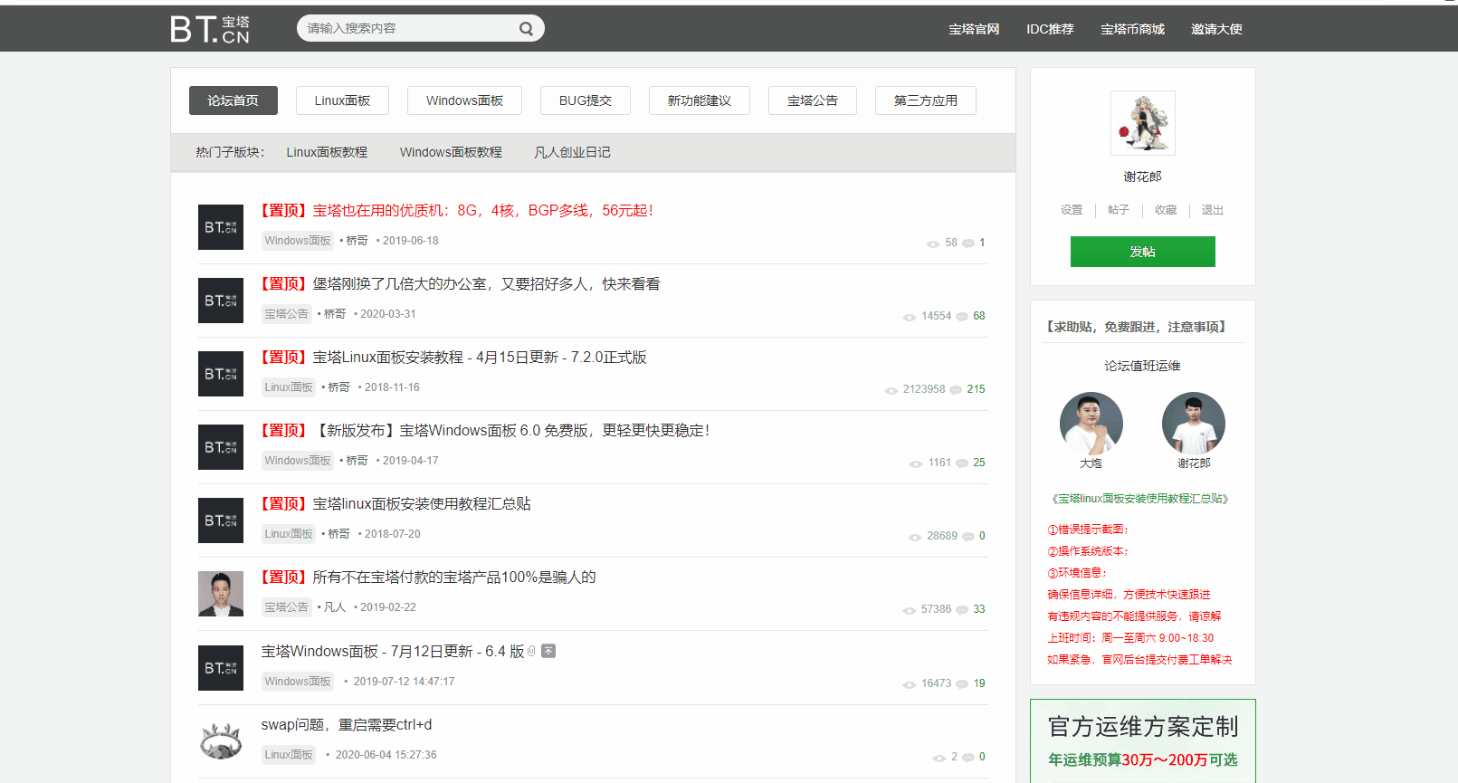Viewport: 1458px width, 783px height.
Task: Click Windows面板 tag under 8G 4核 post
Action: point(298,241)
